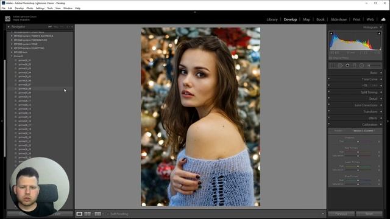The height and width of the screenshot is (219, 390).
Task: Collapse the Calibration panel triangle
Action: pos(381,124)
